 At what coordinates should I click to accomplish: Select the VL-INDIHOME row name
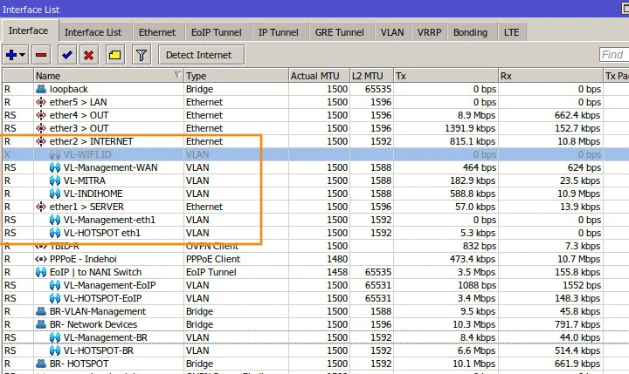tap(93, 194)
